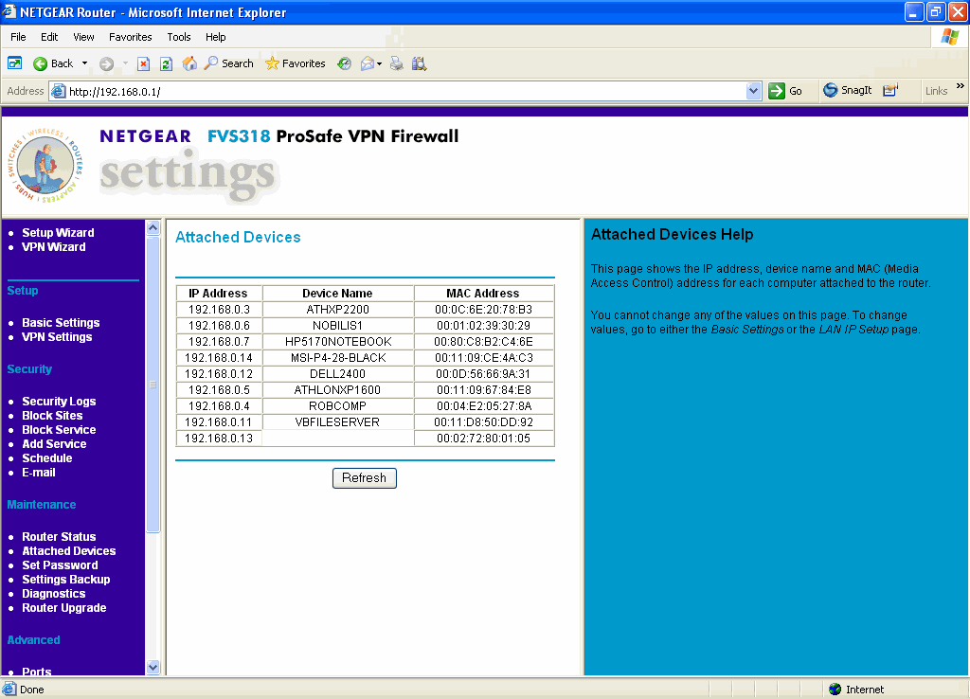Click the page Refresh toolbar icon
The image size is (970, 699).
point(166,63)
